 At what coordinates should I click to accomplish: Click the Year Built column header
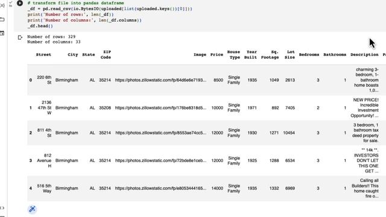[251, 55]
